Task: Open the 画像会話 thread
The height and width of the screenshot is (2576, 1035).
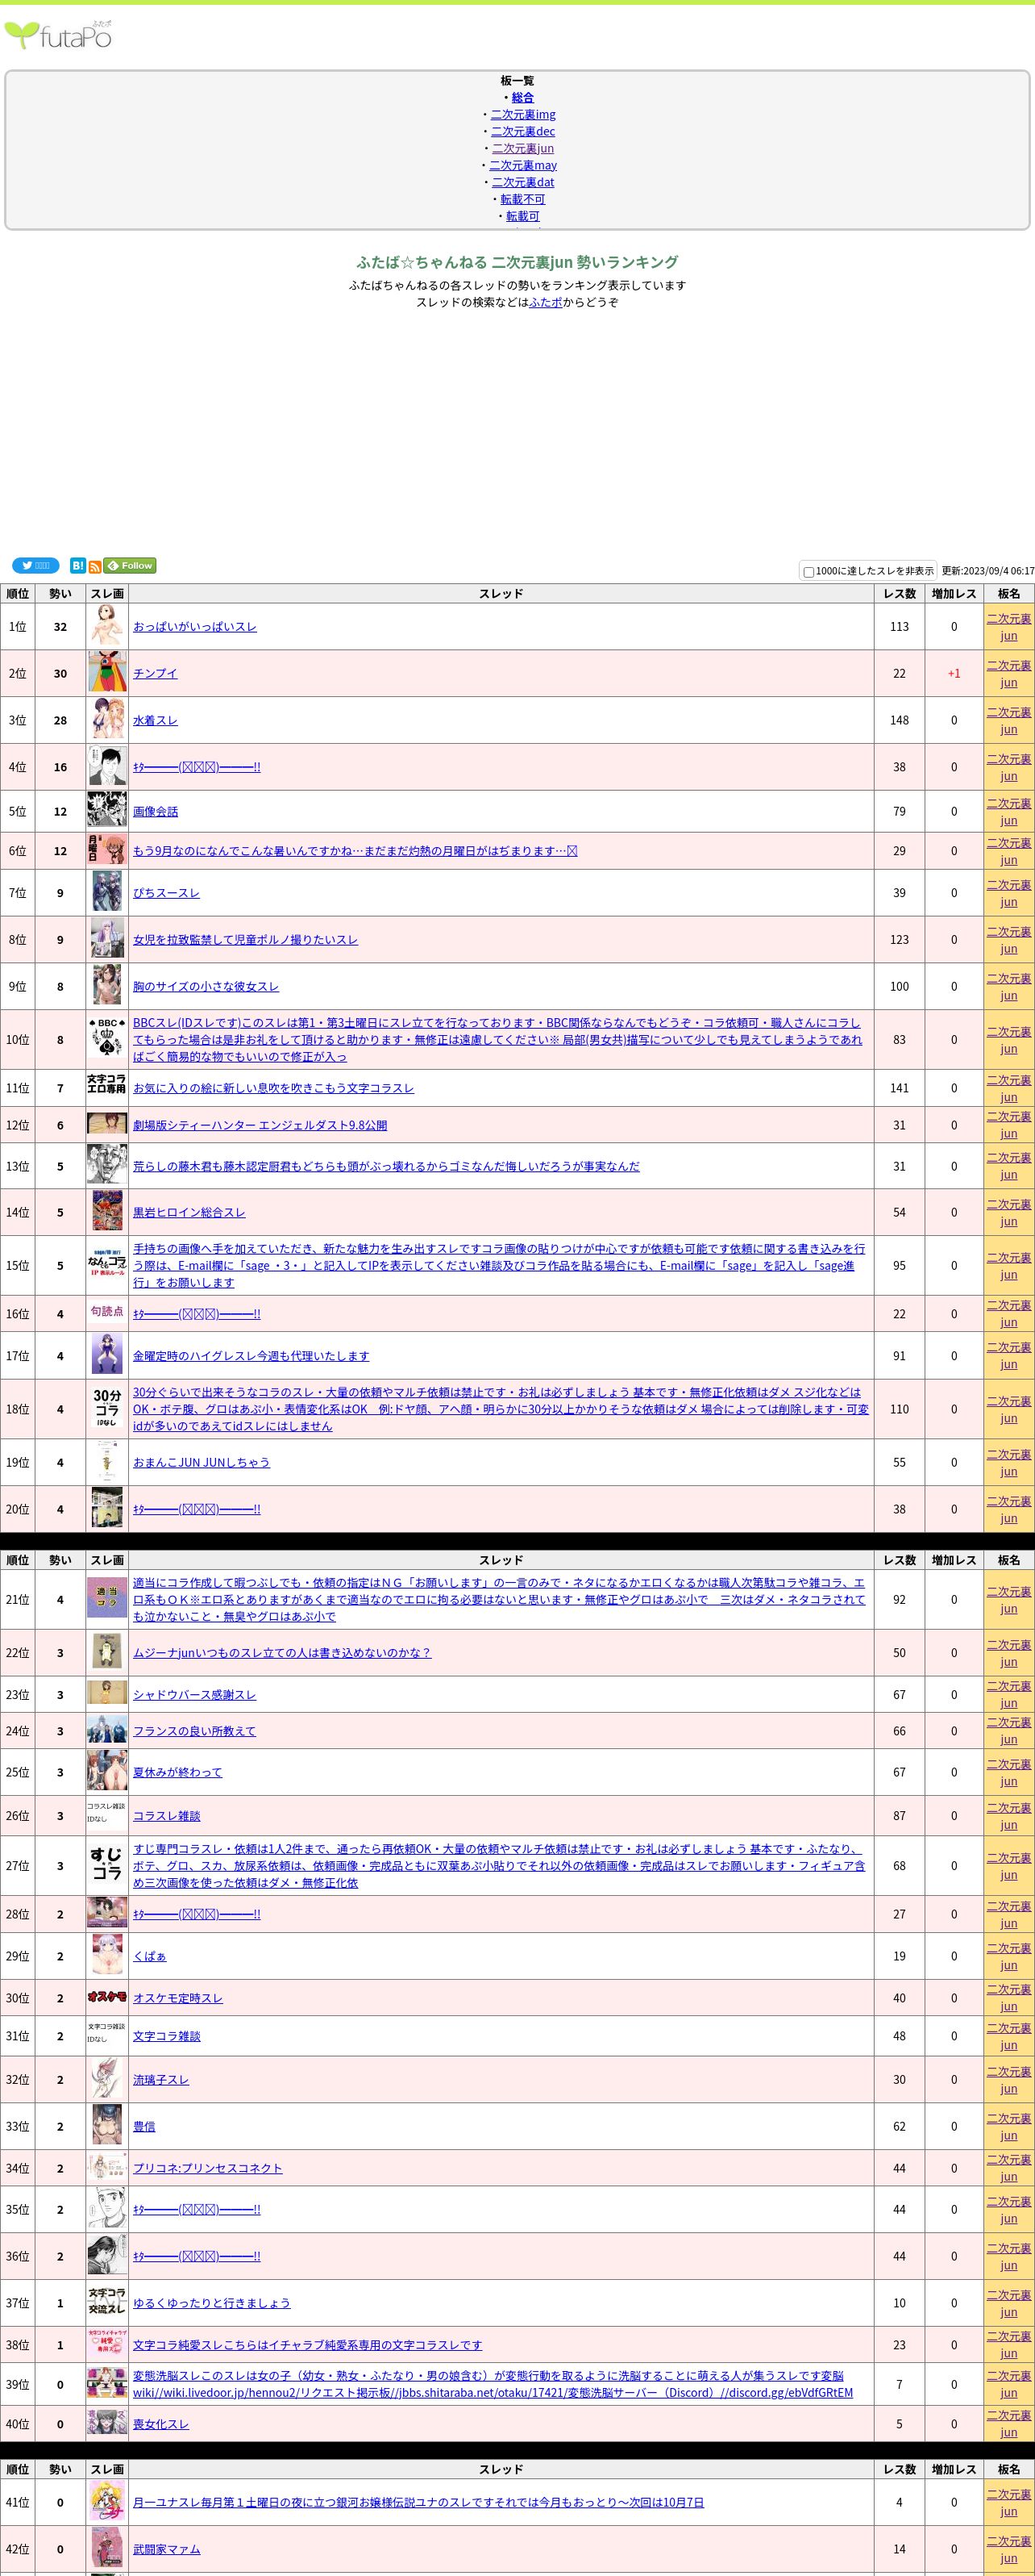Action: coord(155,811)
